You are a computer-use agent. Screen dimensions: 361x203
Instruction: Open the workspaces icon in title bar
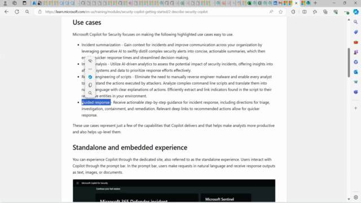pos(15,3)
